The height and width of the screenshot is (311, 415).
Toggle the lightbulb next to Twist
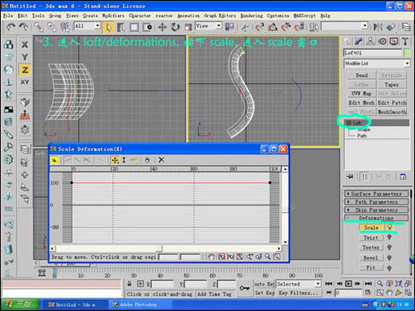click(x=390, y=237)
